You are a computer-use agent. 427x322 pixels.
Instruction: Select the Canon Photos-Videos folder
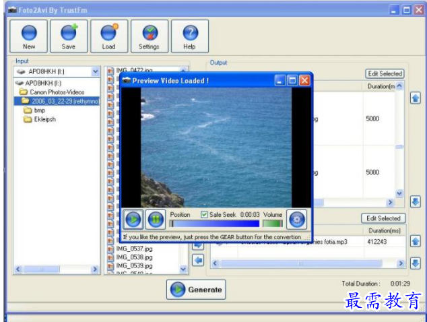tap(53, 92)
